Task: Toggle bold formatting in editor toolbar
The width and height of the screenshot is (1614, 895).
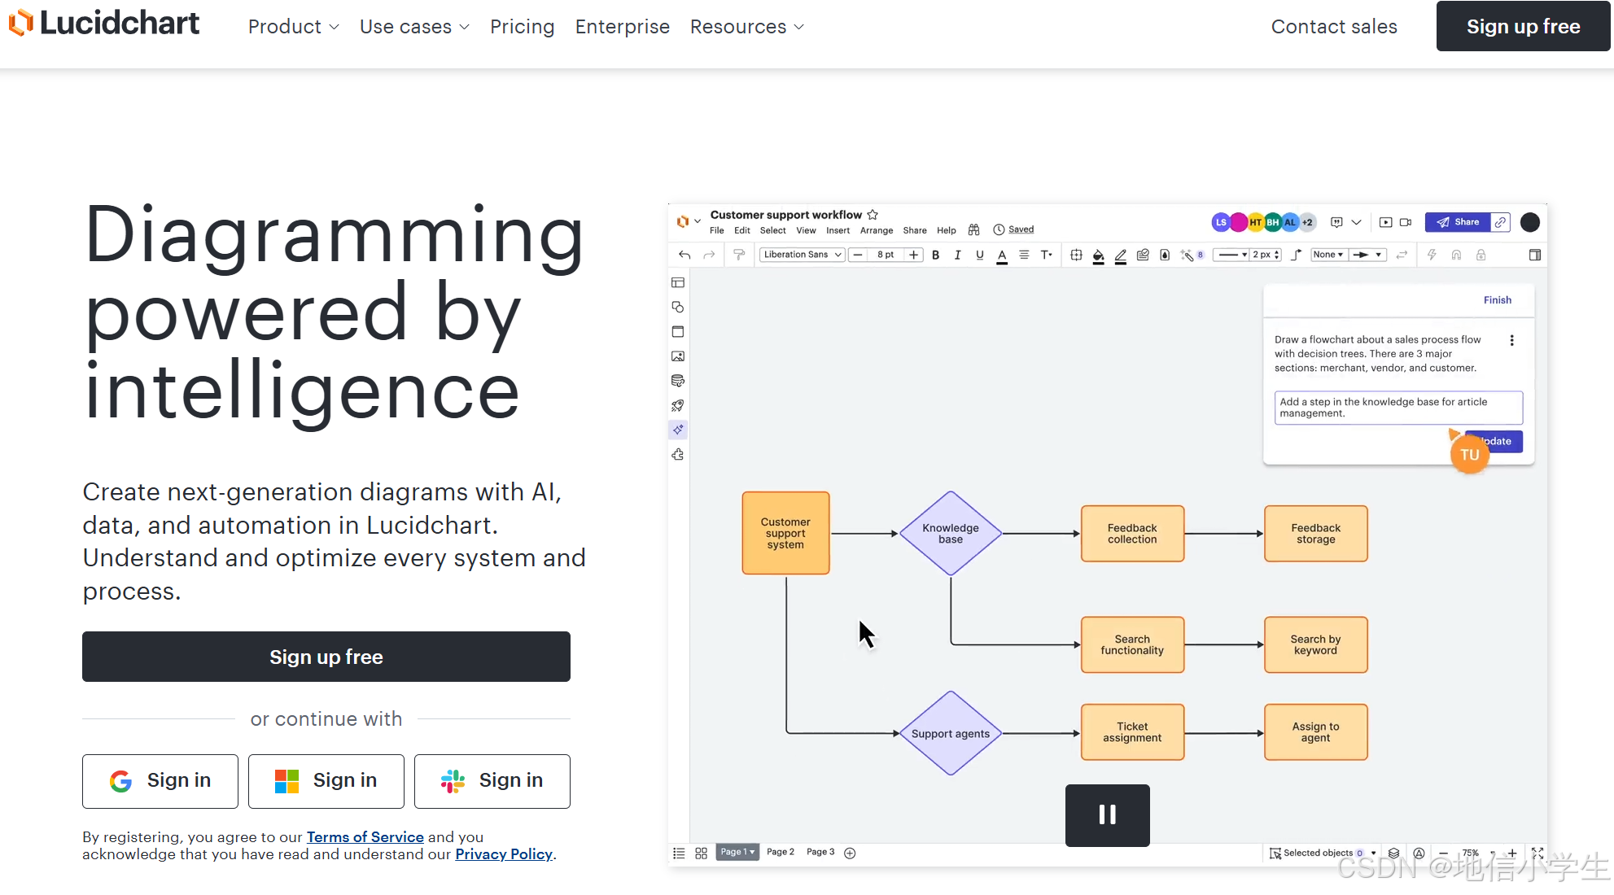Action: 936,255
